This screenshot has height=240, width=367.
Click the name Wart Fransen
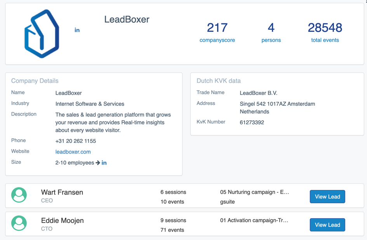point(62,192)
